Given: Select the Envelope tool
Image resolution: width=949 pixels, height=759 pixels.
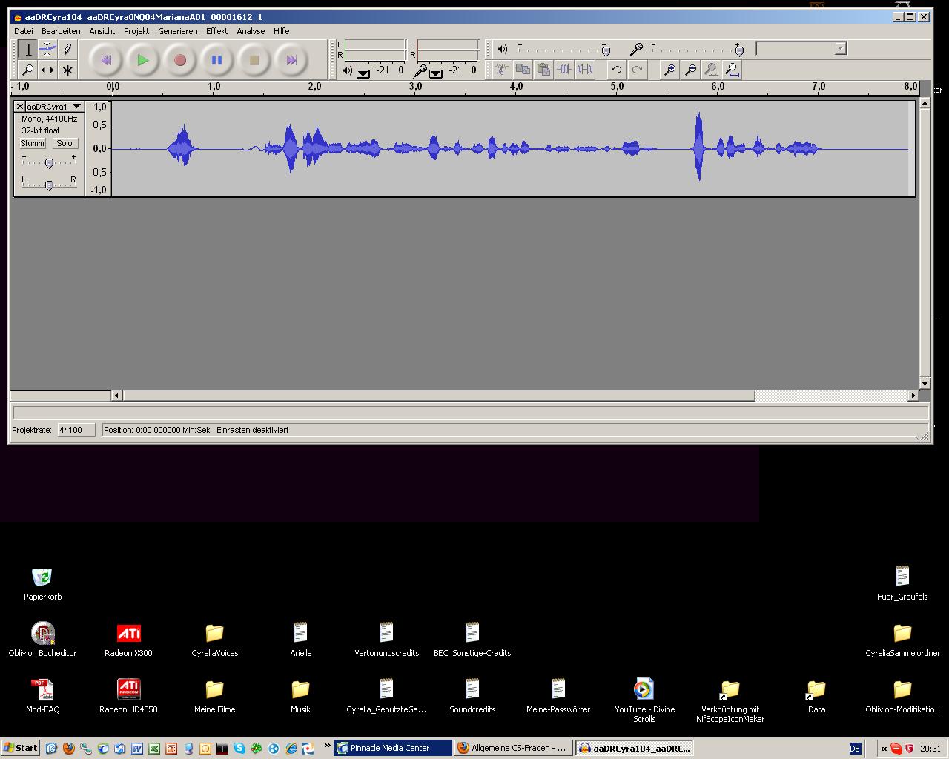Looking at the screenshot, I should [x=47, y=49].
